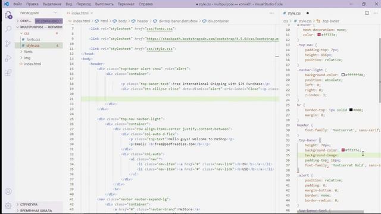Click the header breadcrumb segment
This screenshot has height=214, width=381.
coord(143,21)
